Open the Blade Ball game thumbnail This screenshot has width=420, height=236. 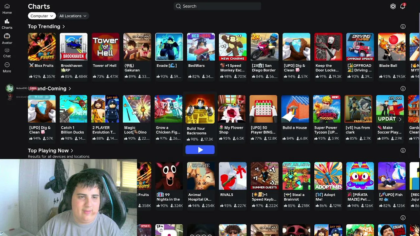point(392,47)
